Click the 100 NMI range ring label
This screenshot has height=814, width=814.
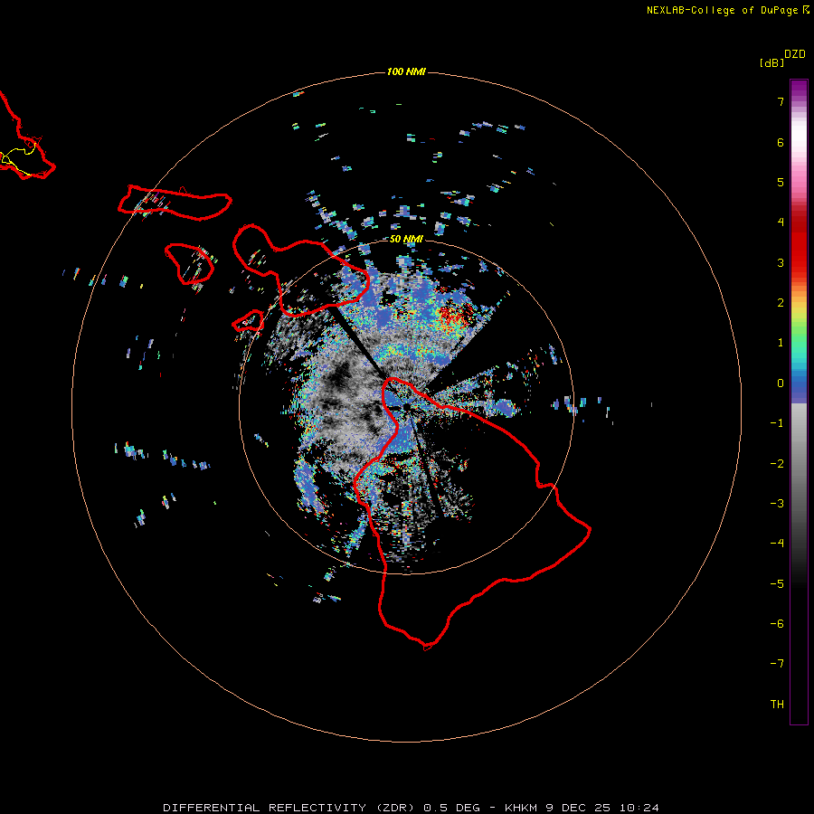pyautogui.click(x=406, y=71)
